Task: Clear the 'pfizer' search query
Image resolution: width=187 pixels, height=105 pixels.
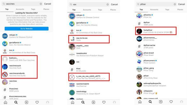Action: click(x=175, y=4)
